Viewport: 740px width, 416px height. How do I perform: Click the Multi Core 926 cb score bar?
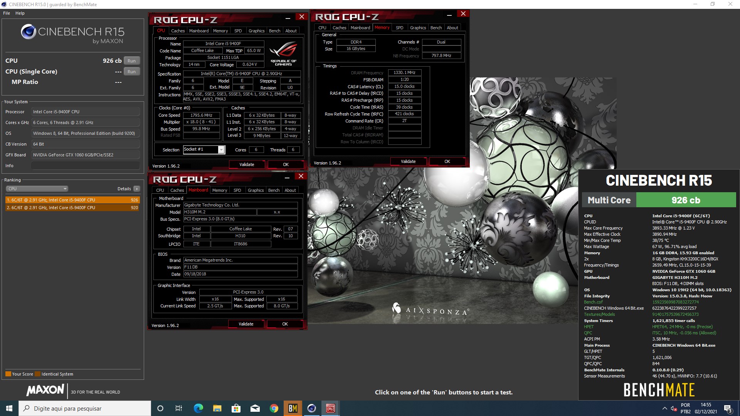pos(659,200)
